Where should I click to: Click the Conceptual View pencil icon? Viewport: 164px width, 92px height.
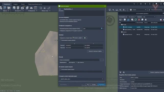(149, 10)
